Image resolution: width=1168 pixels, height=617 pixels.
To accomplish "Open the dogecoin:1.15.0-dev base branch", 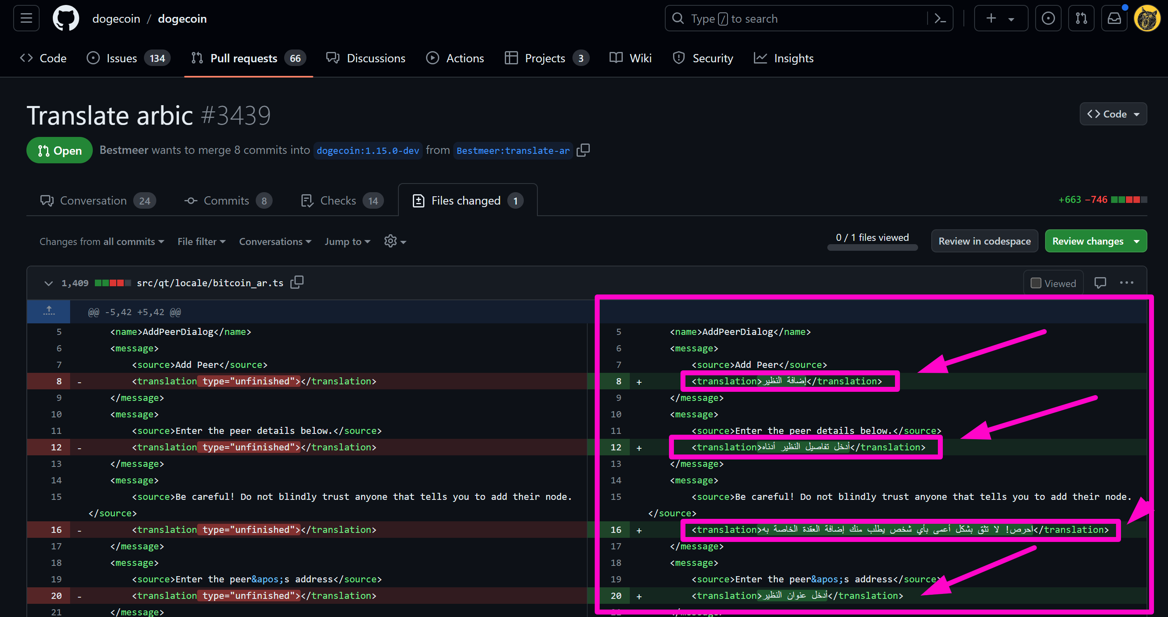I will [368, 151].
